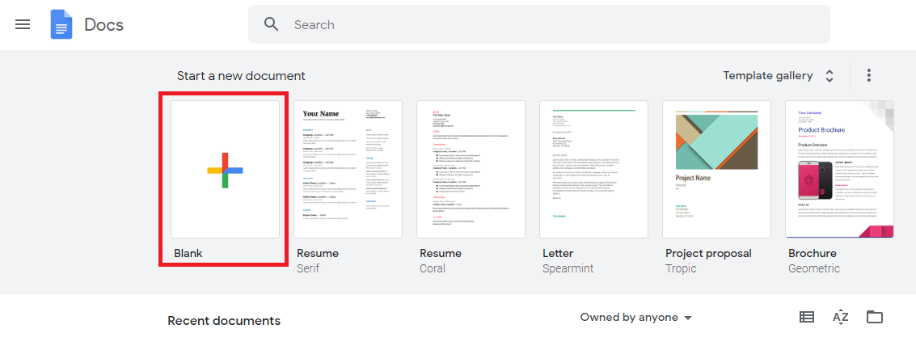Choose the Brochure Geometric template
This screenshot has width=916, height=350.
839,169
